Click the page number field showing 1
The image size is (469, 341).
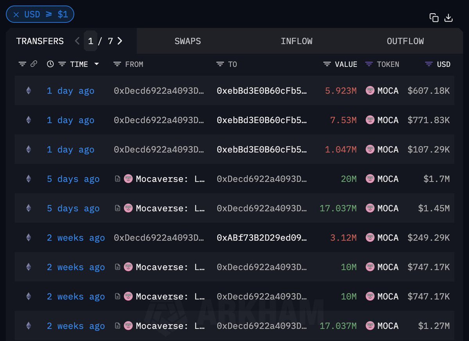coord(91,41)
